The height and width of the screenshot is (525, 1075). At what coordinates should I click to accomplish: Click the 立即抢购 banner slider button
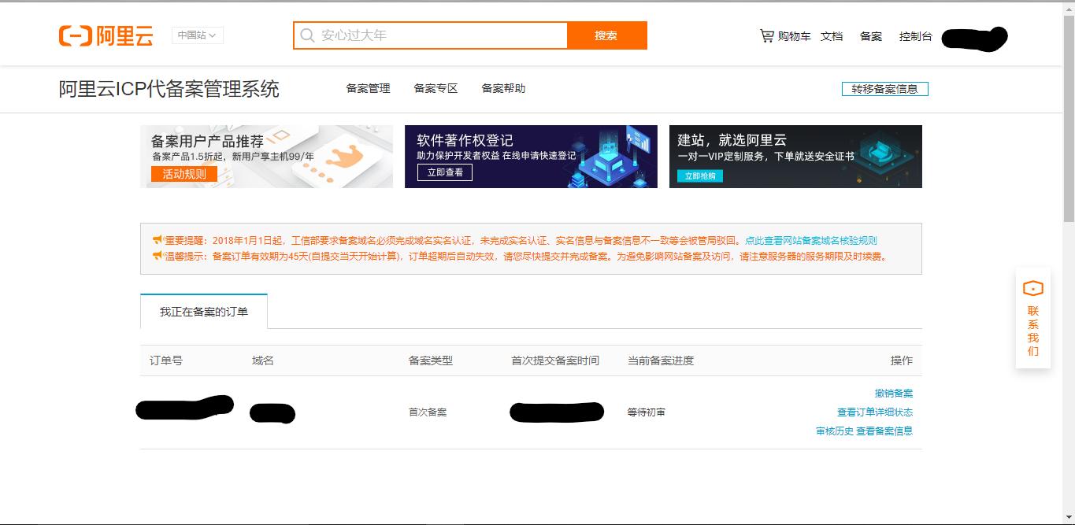(700, 176)
